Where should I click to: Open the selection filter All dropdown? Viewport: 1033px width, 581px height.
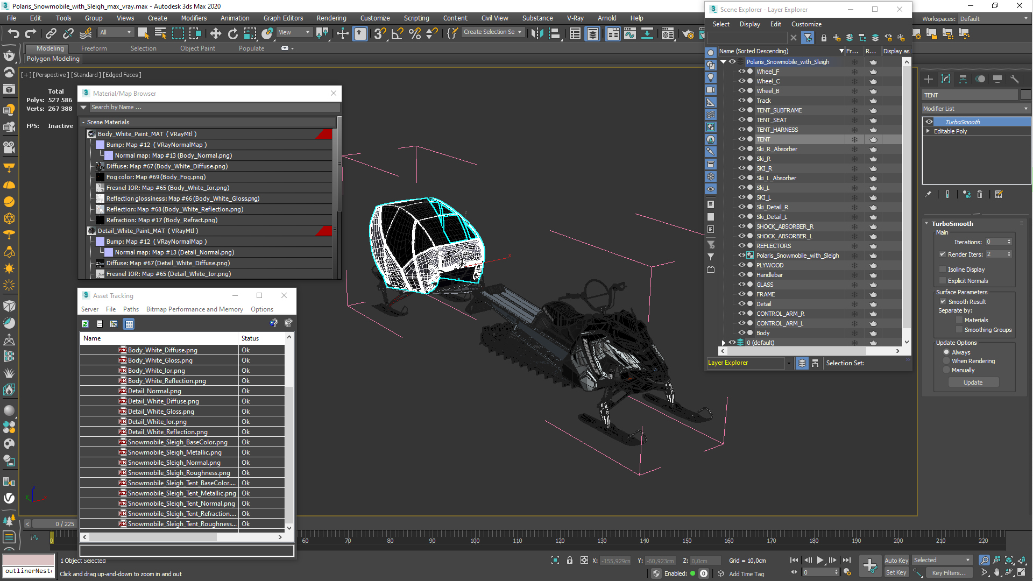(x=115, y=32)
